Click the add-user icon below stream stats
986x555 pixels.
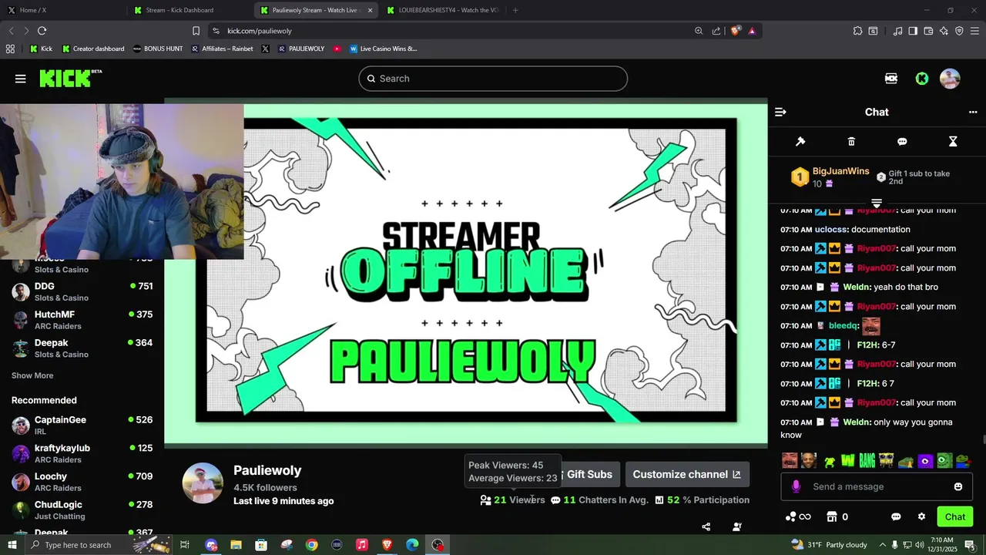(x=737, y=527)
